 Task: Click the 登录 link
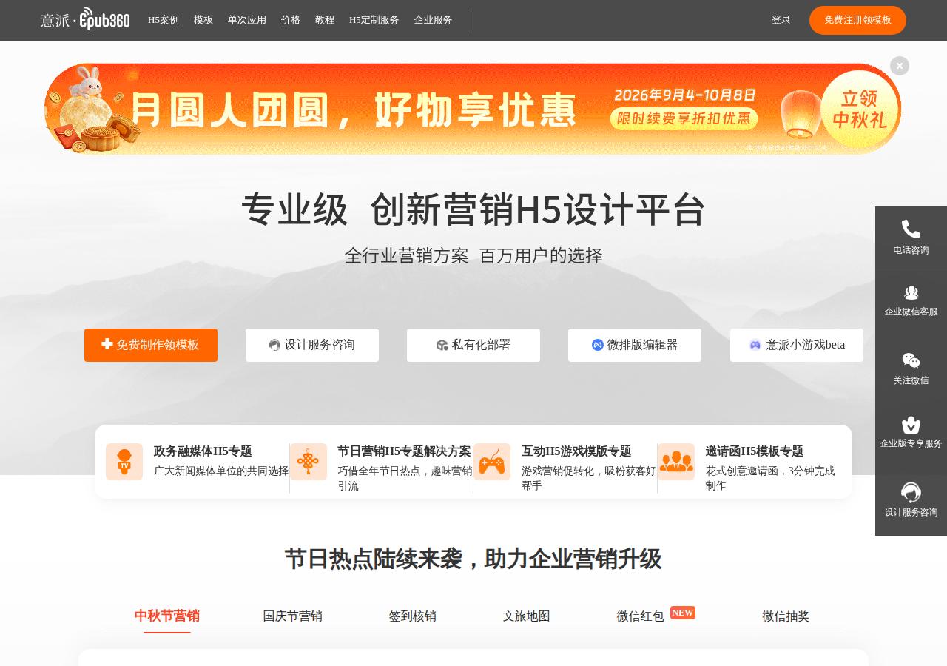781,20
